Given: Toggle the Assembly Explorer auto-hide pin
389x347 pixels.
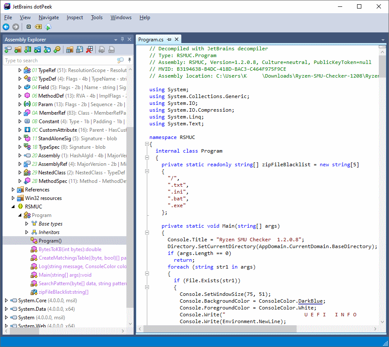Looking at the screenshot, I should [x=122, y=39].
